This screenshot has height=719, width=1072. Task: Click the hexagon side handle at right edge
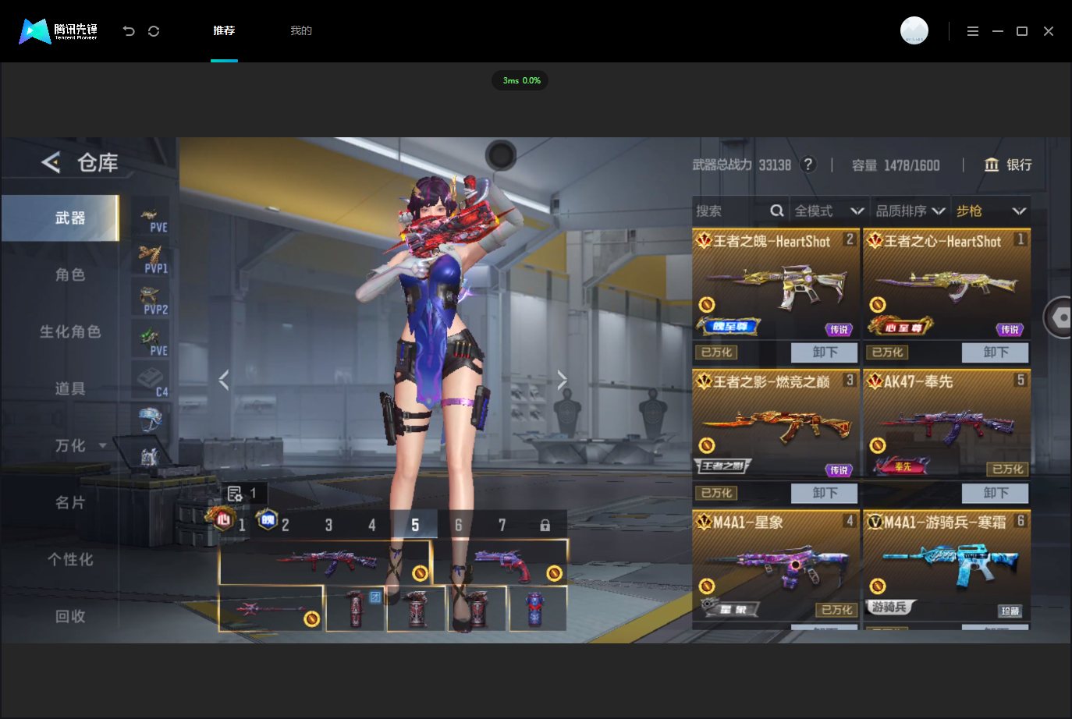[x=1059, y=317]
